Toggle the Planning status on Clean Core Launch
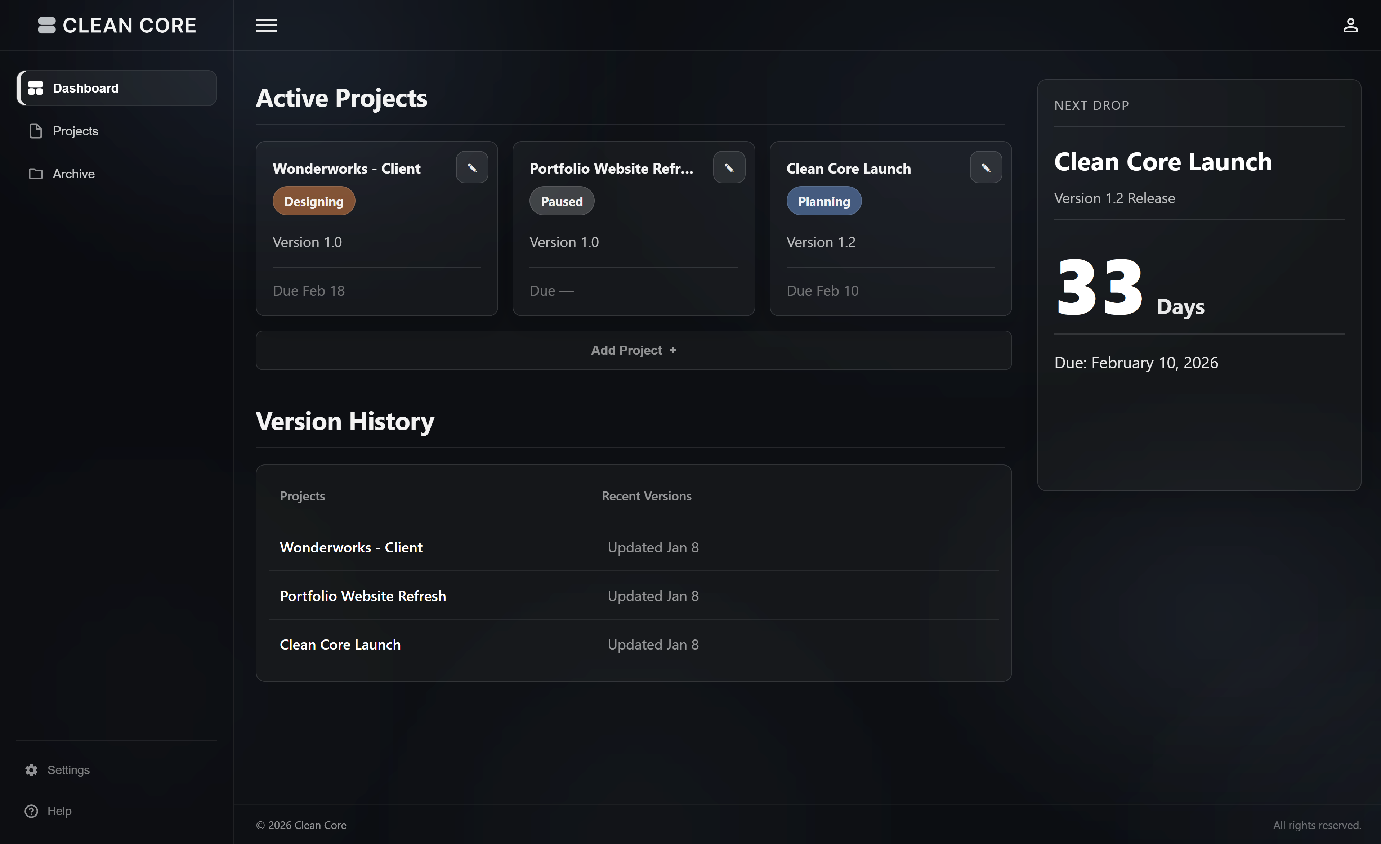 point(823,201)
